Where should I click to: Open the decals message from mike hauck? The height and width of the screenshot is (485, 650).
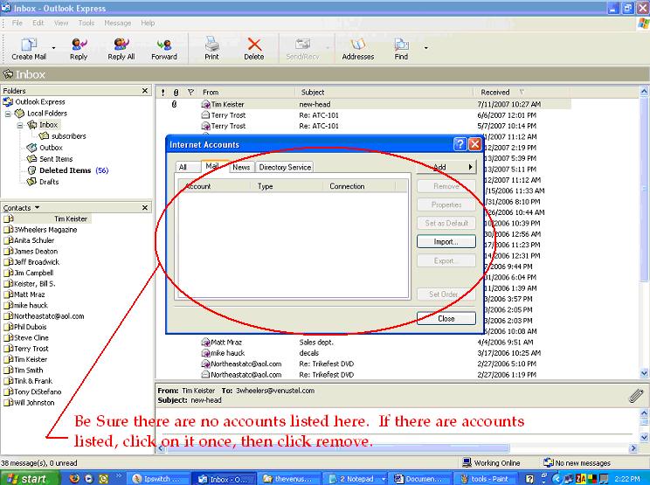point(363,353)
